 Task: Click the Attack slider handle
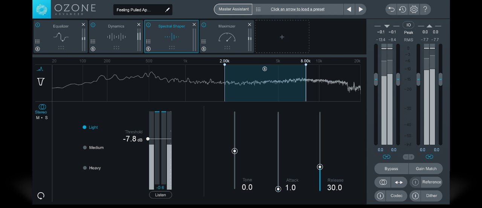click(x=278, y=189)
